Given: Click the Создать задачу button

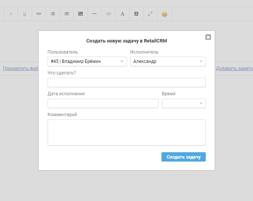Looking at the screenshot, I should point(184,157).
